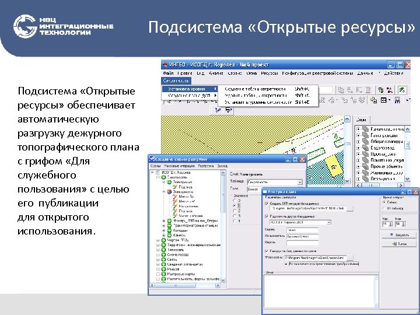Click green icon beside Теплосеть

[x=164, y=250]
